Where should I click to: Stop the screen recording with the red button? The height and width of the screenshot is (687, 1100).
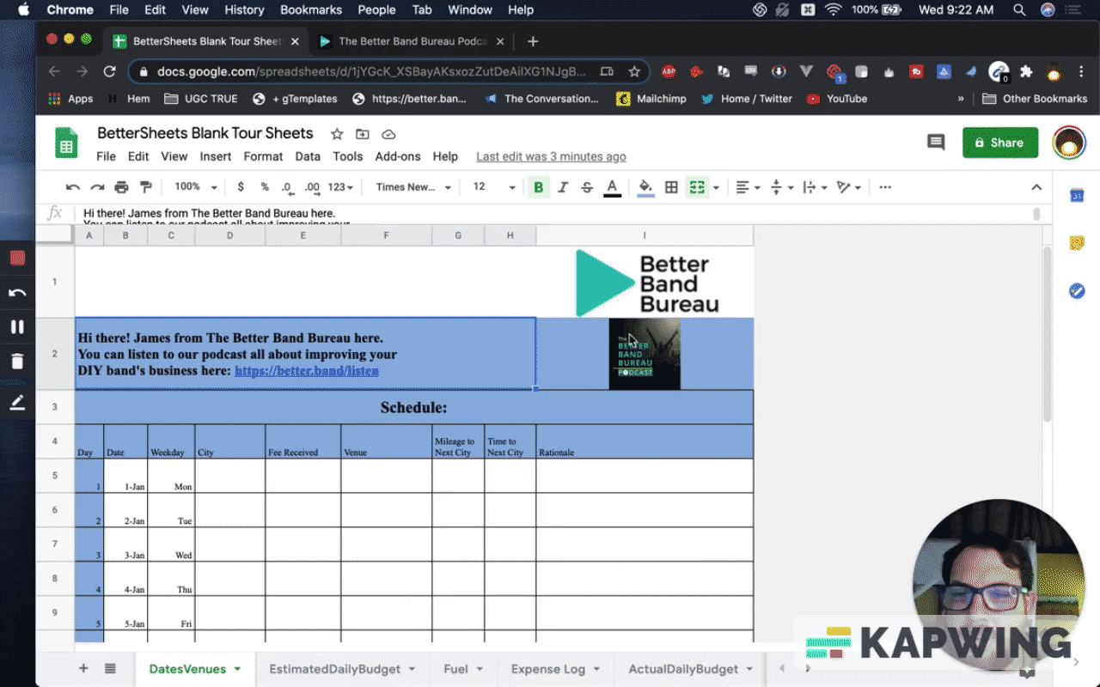17,258
